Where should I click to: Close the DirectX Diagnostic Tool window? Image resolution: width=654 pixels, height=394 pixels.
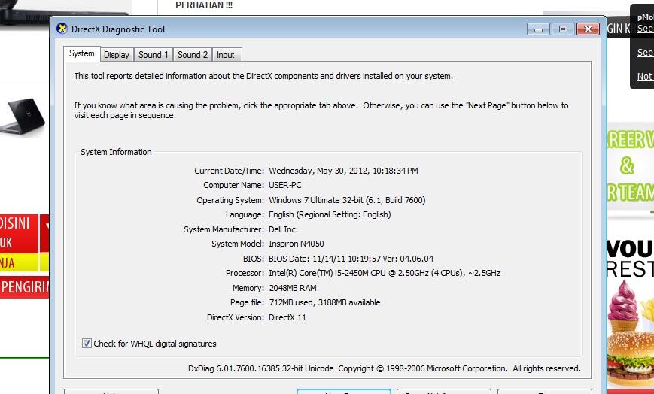click(588, 29)
